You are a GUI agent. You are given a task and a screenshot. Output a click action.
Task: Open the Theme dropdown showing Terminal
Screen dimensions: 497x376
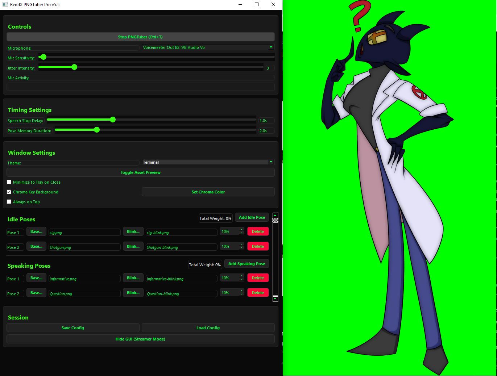(208, 162)
